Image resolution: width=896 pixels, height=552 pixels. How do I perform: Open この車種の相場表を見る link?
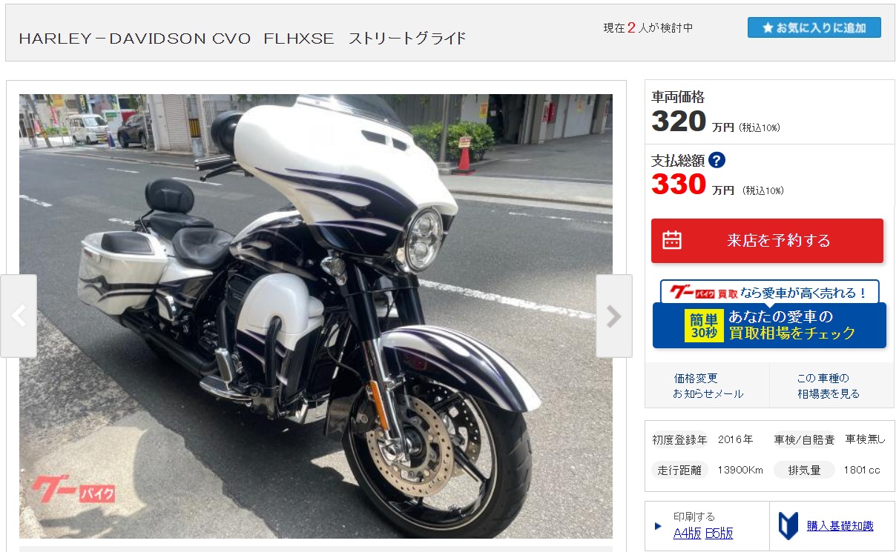(x=829, y=386)
